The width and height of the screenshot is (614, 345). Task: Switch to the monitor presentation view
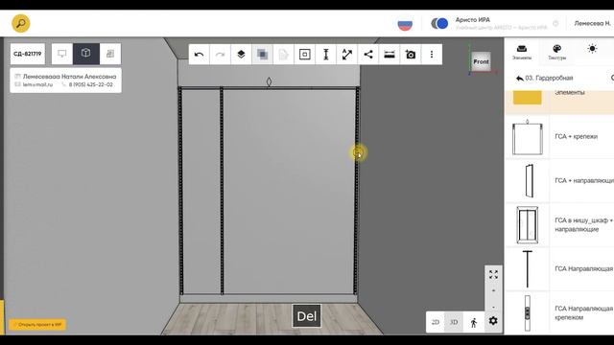tap(61, 54)
